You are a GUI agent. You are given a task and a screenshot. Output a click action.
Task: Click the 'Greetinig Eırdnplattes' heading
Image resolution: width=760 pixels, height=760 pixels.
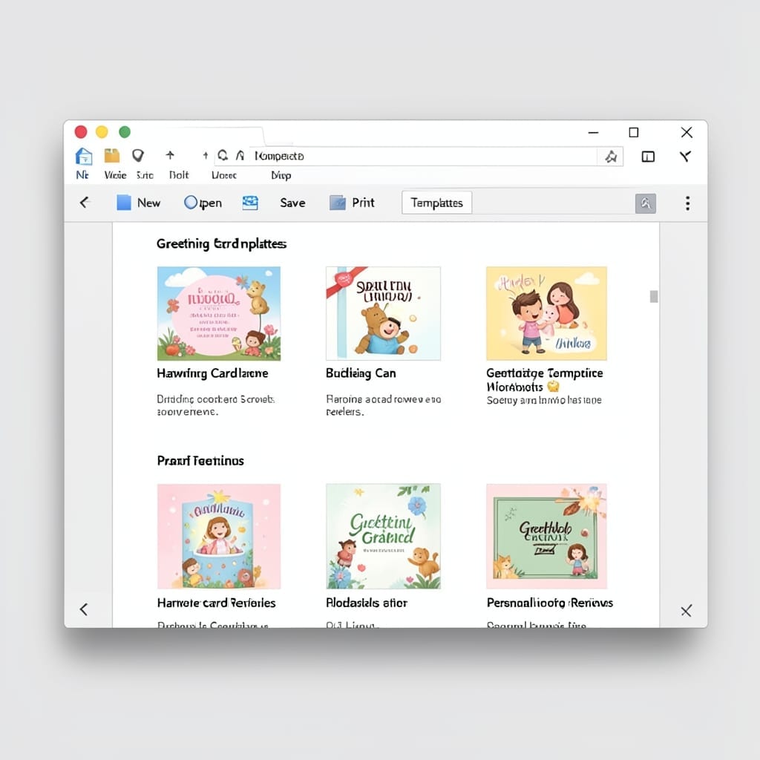221,243
